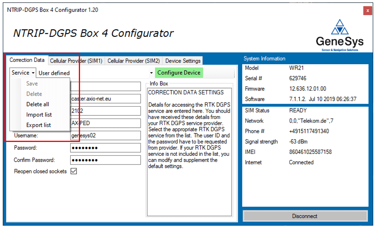Click the firmware version 12.636.12.01.00
Viewport: 376px width, 228px height.
click(308, 89)
